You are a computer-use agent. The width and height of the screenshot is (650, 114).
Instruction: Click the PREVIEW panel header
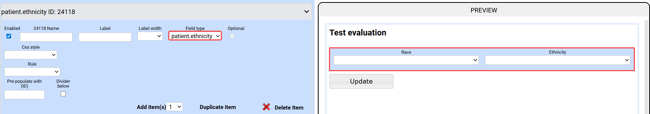coord(484,10)
